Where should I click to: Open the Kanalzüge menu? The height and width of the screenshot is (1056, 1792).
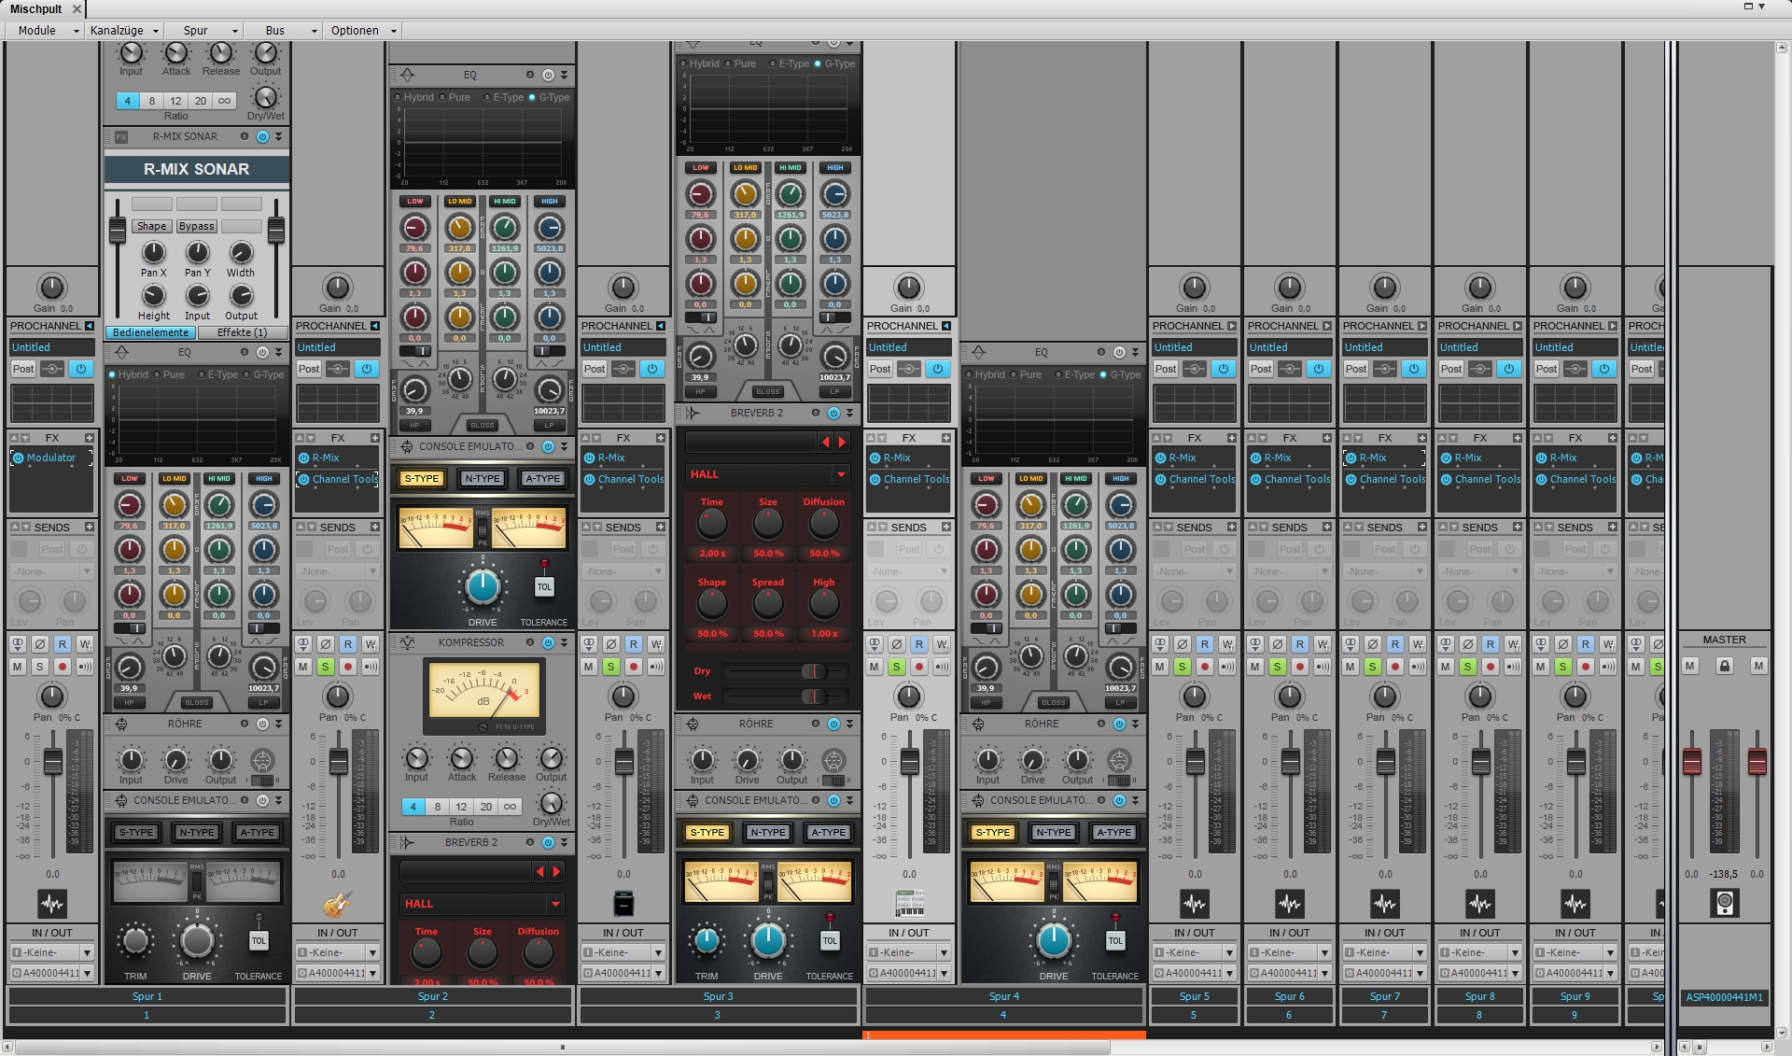click(x=125, y=30)
